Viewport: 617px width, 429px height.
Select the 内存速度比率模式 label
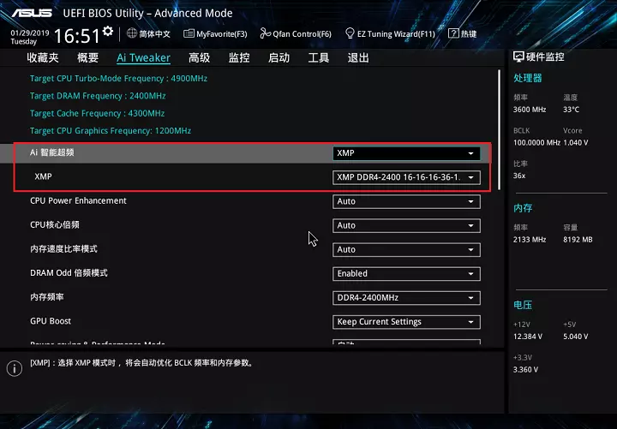(x=63, y=248)
